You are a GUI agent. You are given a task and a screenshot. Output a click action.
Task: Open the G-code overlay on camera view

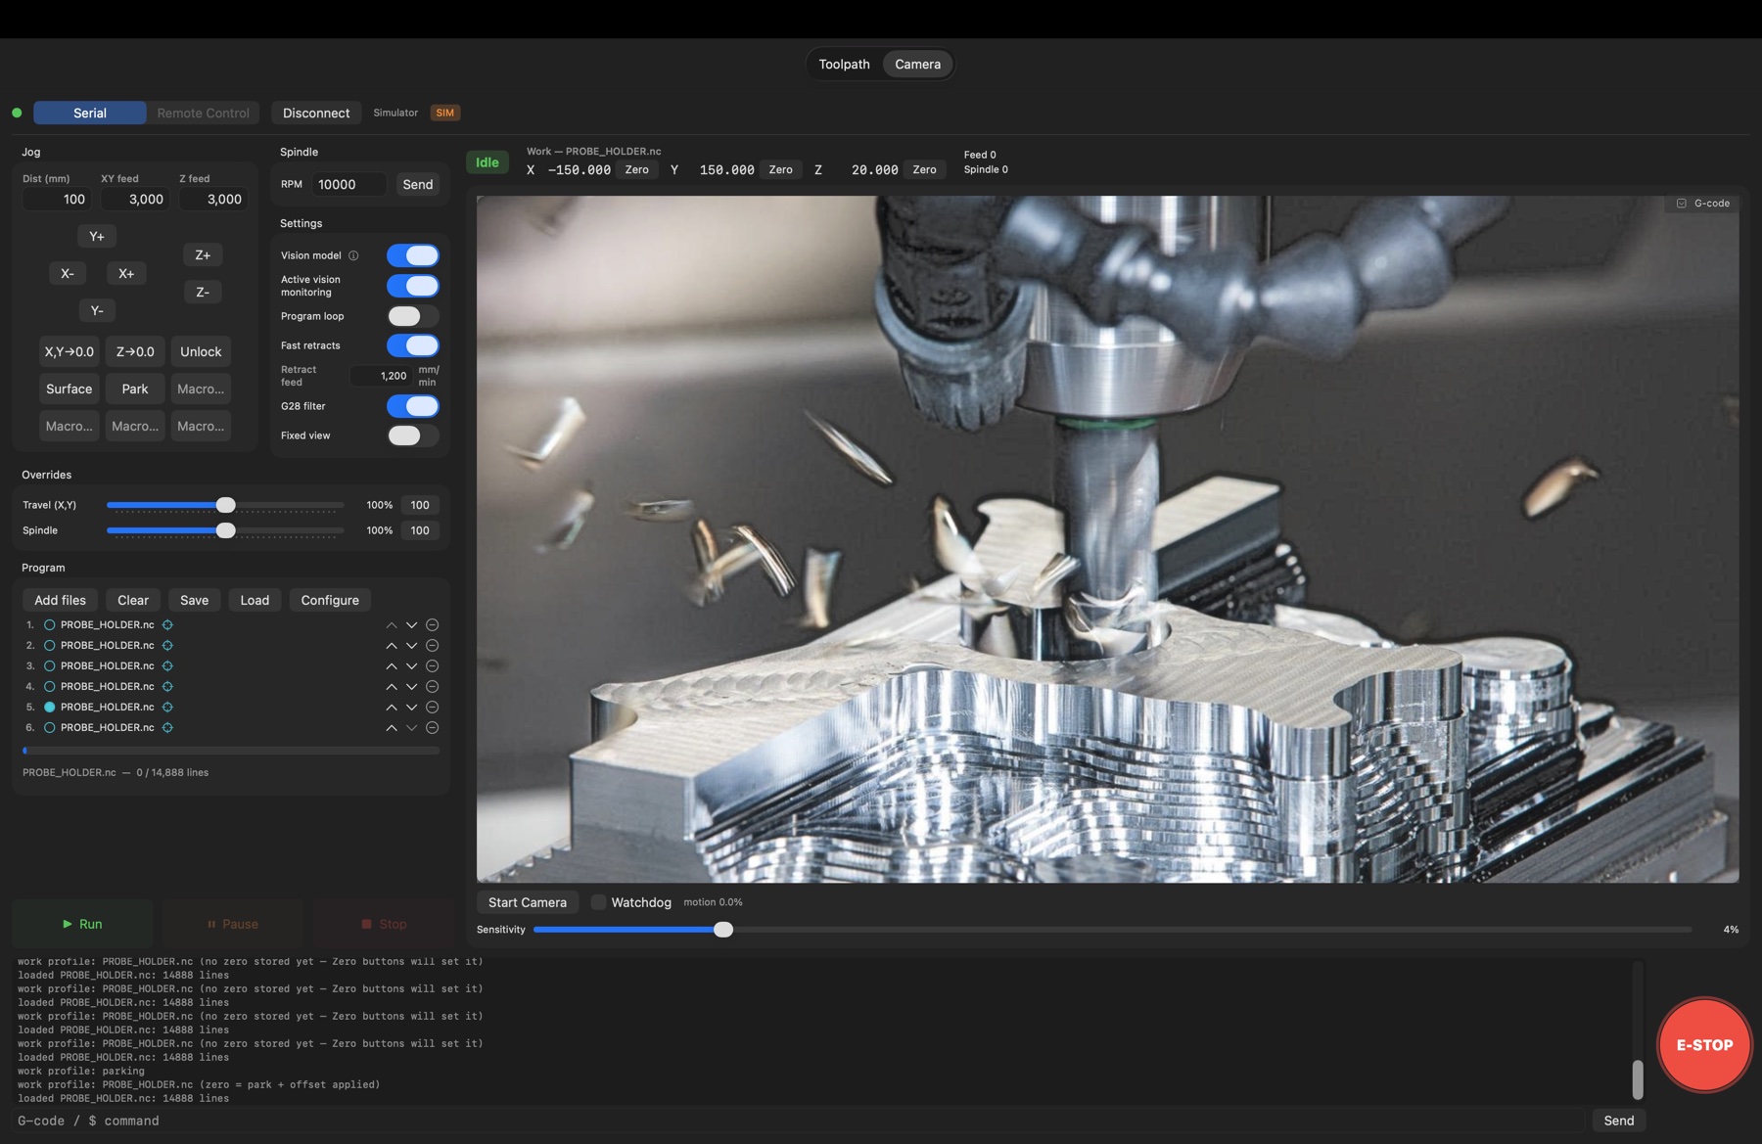(x=1702, y=204)
